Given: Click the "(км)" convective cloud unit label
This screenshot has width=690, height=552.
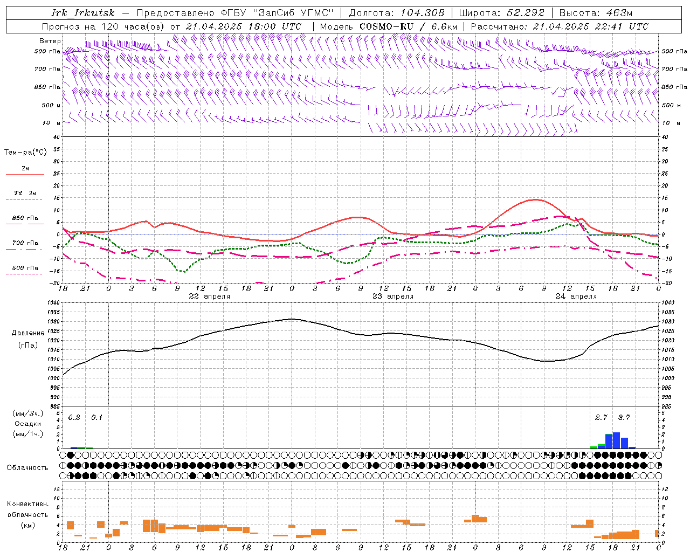Looking at the screenshot, I should click(x=27, y=525).
